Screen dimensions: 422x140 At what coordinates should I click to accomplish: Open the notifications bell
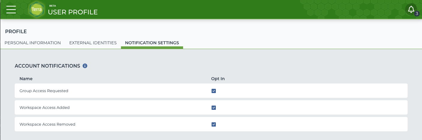411,9
